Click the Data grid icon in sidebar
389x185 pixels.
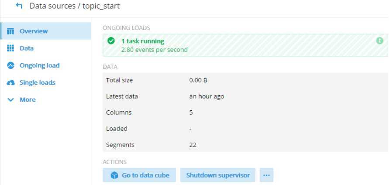10,48
